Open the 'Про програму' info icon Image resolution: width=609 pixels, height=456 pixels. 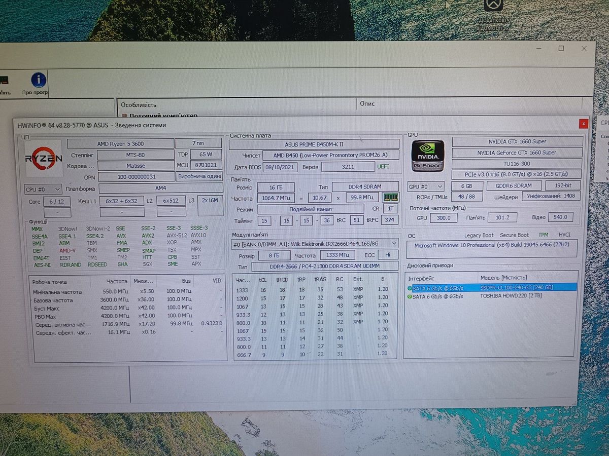(38, 80)
